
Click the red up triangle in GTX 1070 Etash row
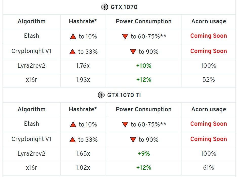73,36
